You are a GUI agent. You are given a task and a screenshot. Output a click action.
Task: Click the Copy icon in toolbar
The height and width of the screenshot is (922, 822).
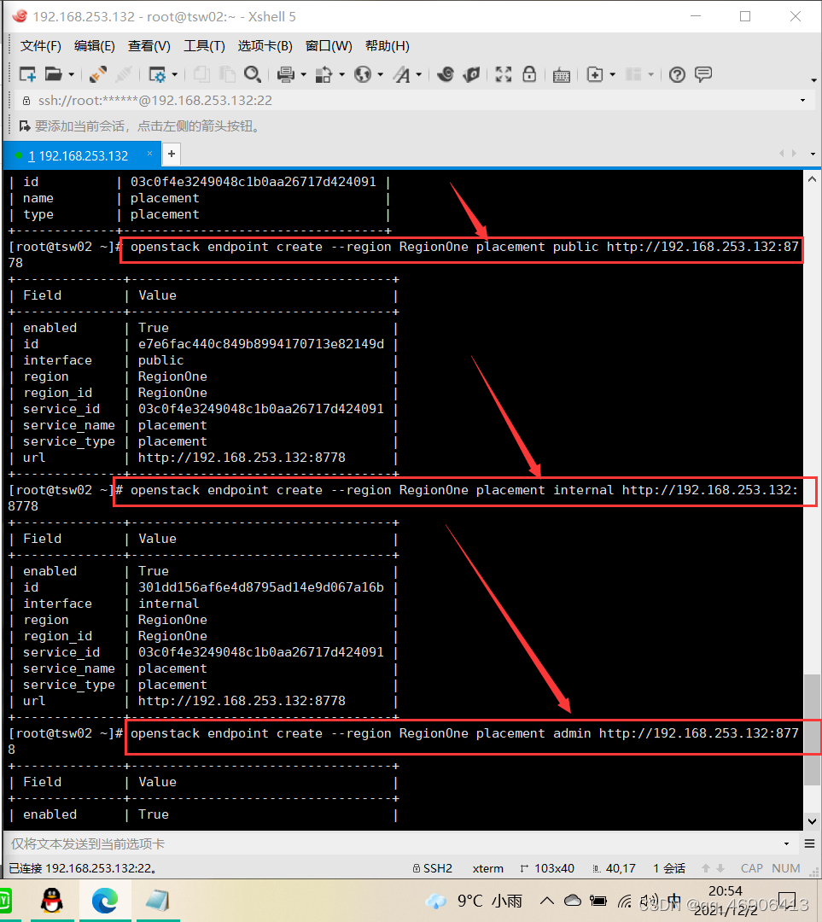coord(201,74)
